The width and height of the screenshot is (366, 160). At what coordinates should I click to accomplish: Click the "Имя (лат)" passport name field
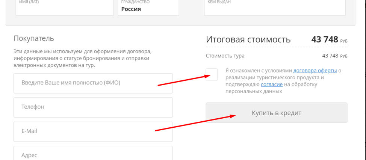point(64,8)
